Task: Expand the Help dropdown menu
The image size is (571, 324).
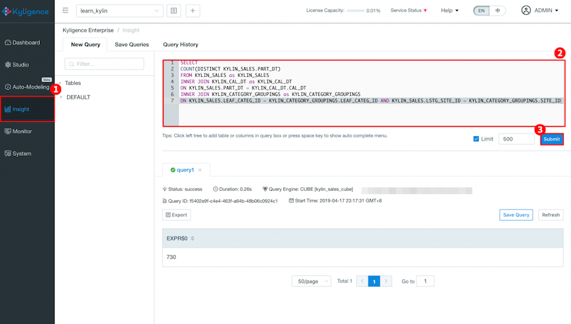Action: tap(449, 11)
